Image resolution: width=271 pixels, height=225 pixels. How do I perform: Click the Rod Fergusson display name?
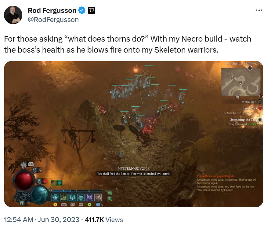click(52, 11)
